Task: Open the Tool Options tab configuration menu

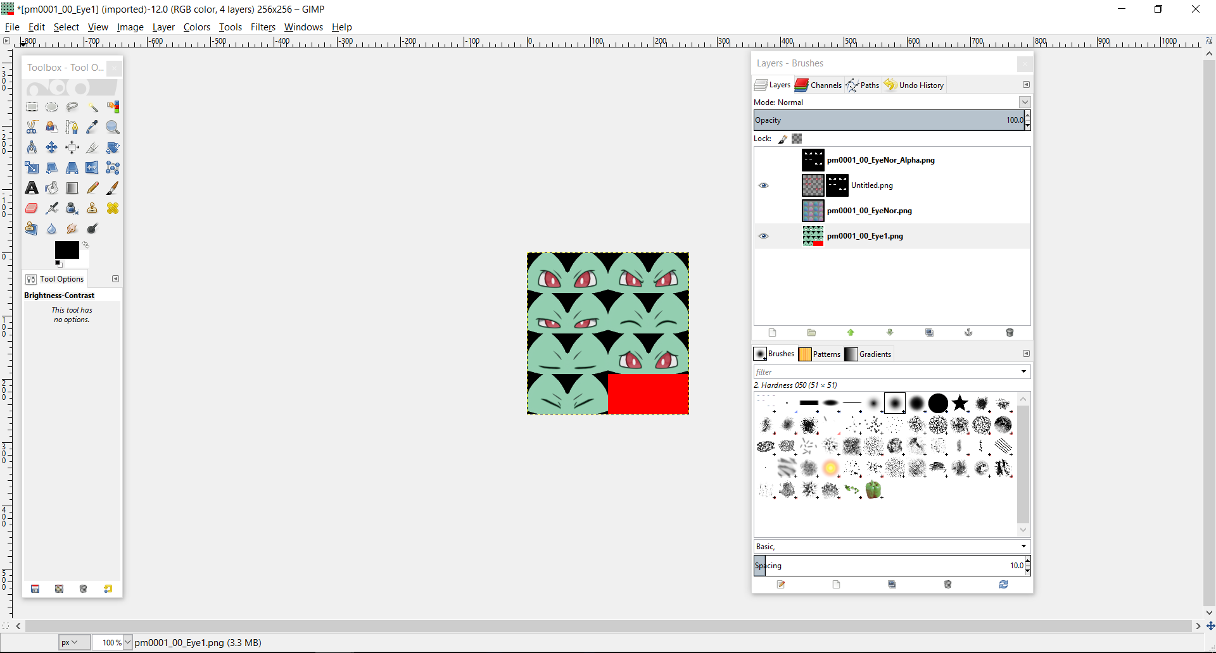Action: click(x=115, y=279)
